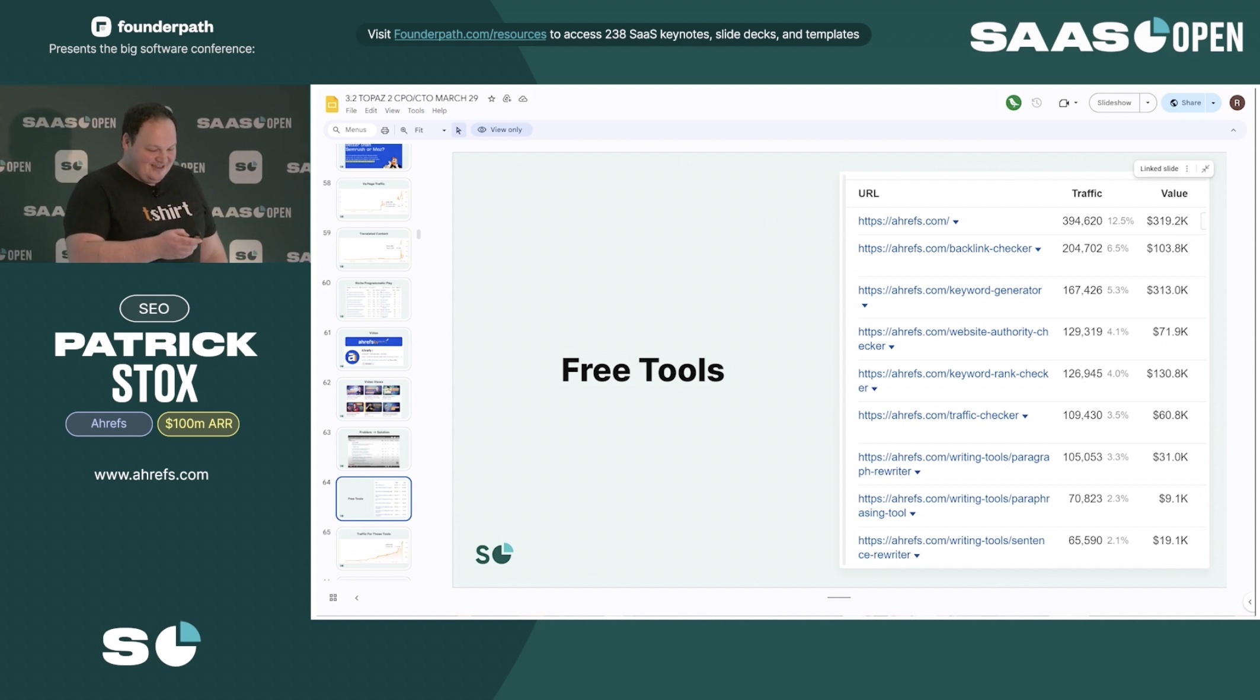Select slide 63 thumbnail
1260x700 pixels.
pyautogui.click(x=373, y=448)
